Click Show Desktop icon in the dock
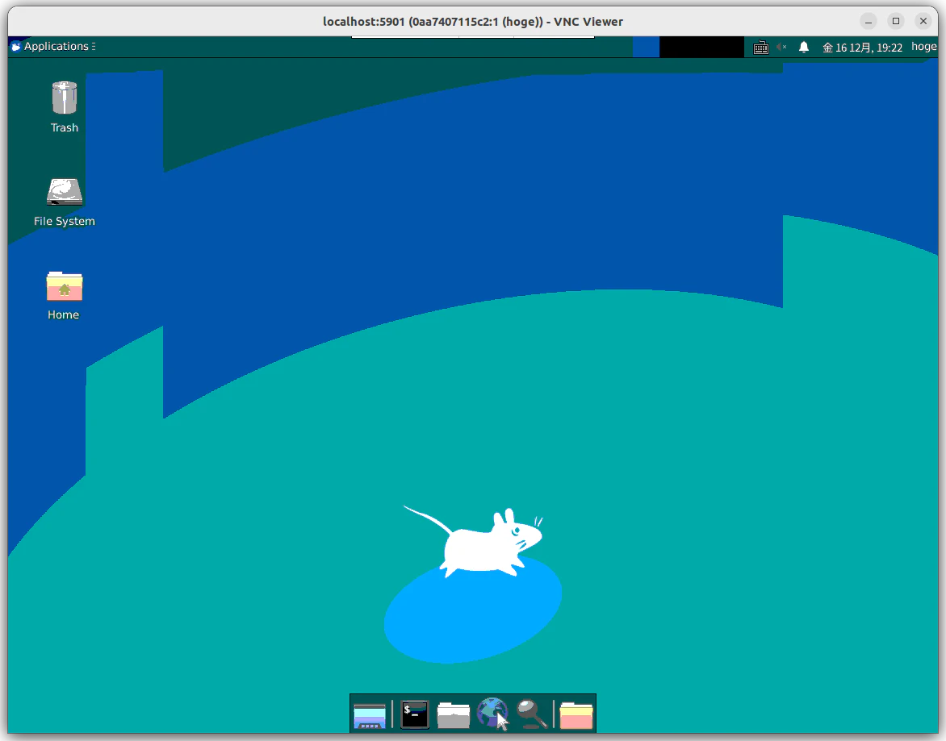 (369, 715)
